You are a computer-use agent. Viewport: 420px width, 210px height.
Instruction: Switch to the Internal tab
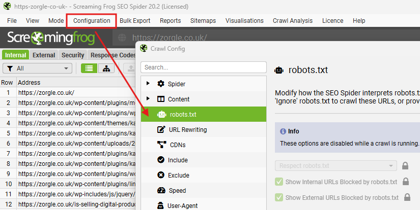(16, 55)
